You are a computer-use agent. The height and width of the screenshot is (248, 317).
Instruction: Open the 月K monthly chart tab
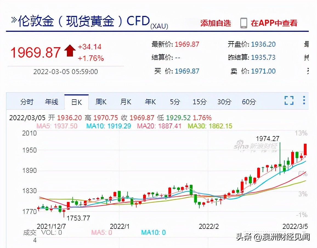pos(126,102)
